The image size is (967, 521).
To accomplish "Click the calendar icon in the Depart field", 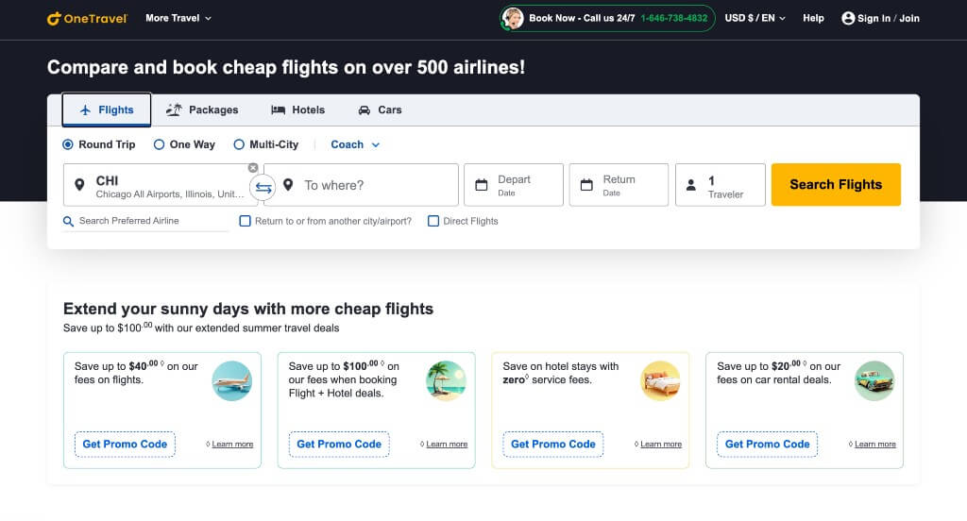I will [x=481, y=185].
